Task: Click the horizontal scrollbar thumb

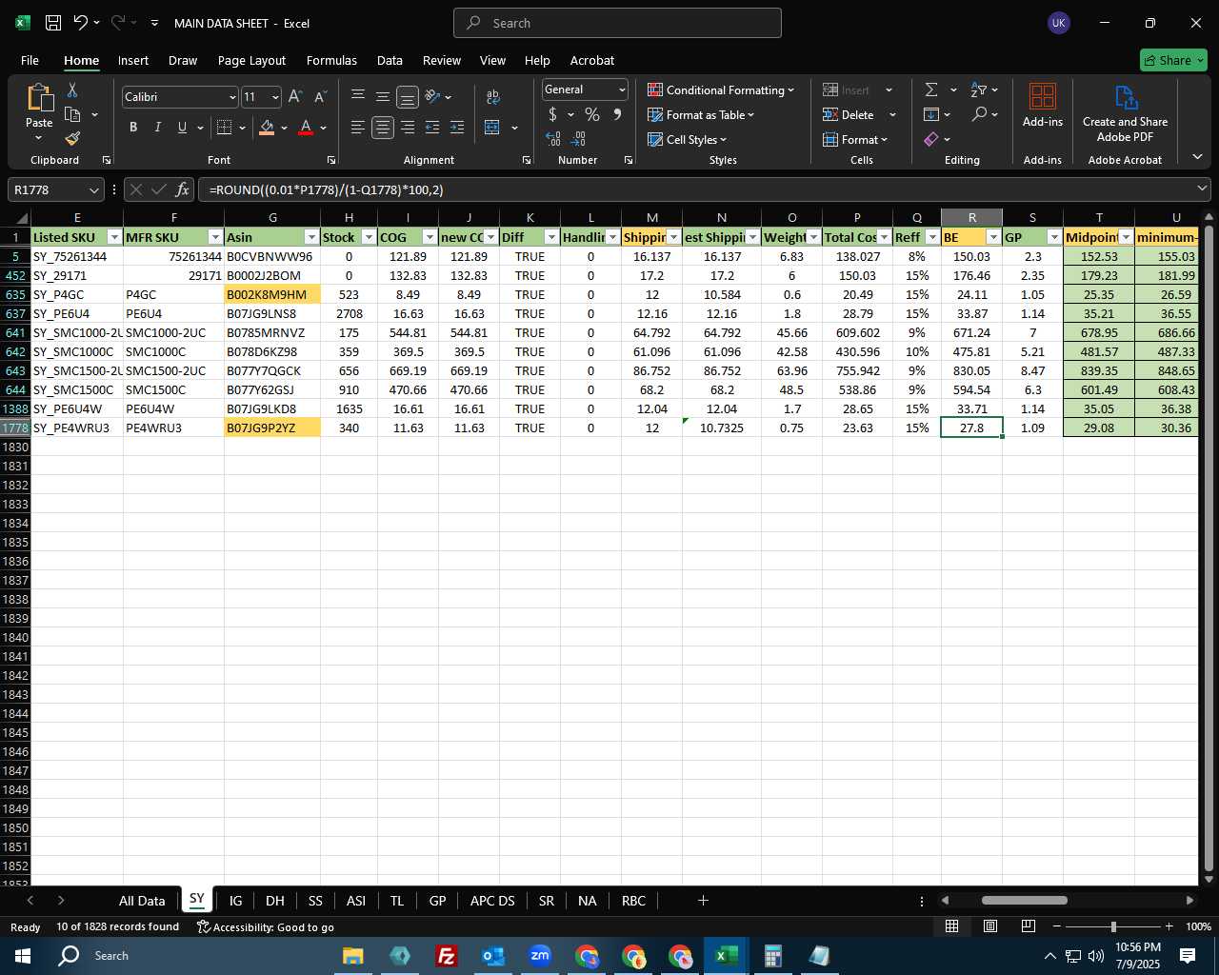Action: [1025, 900]
